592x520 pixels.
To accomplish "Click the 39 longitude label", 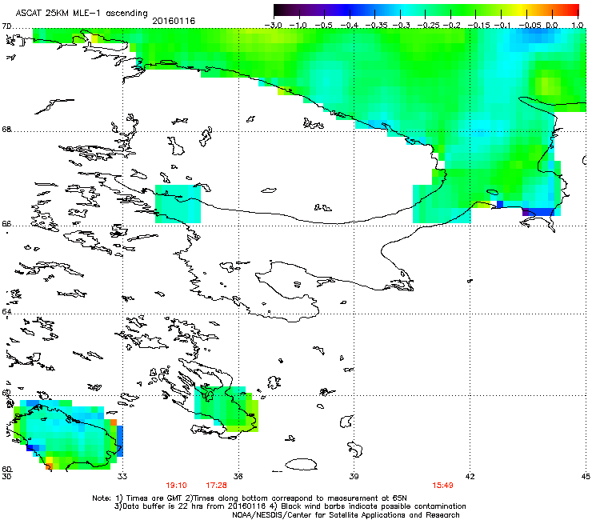I will point(354,476).
